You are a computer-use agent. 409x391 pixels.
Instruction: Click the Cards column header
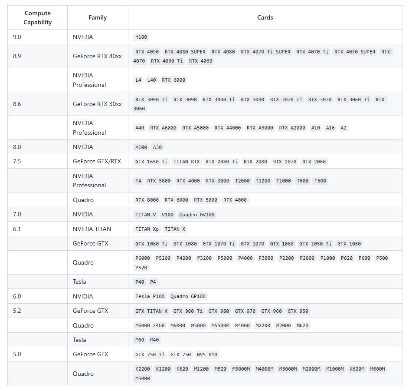(265, 17)
